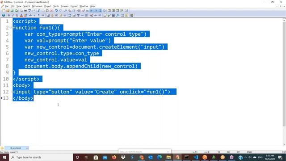Image resolution: width=286 pixels, height=161 pixels.
Task: Insert a font tag with the red A icon
Action: 21,15
